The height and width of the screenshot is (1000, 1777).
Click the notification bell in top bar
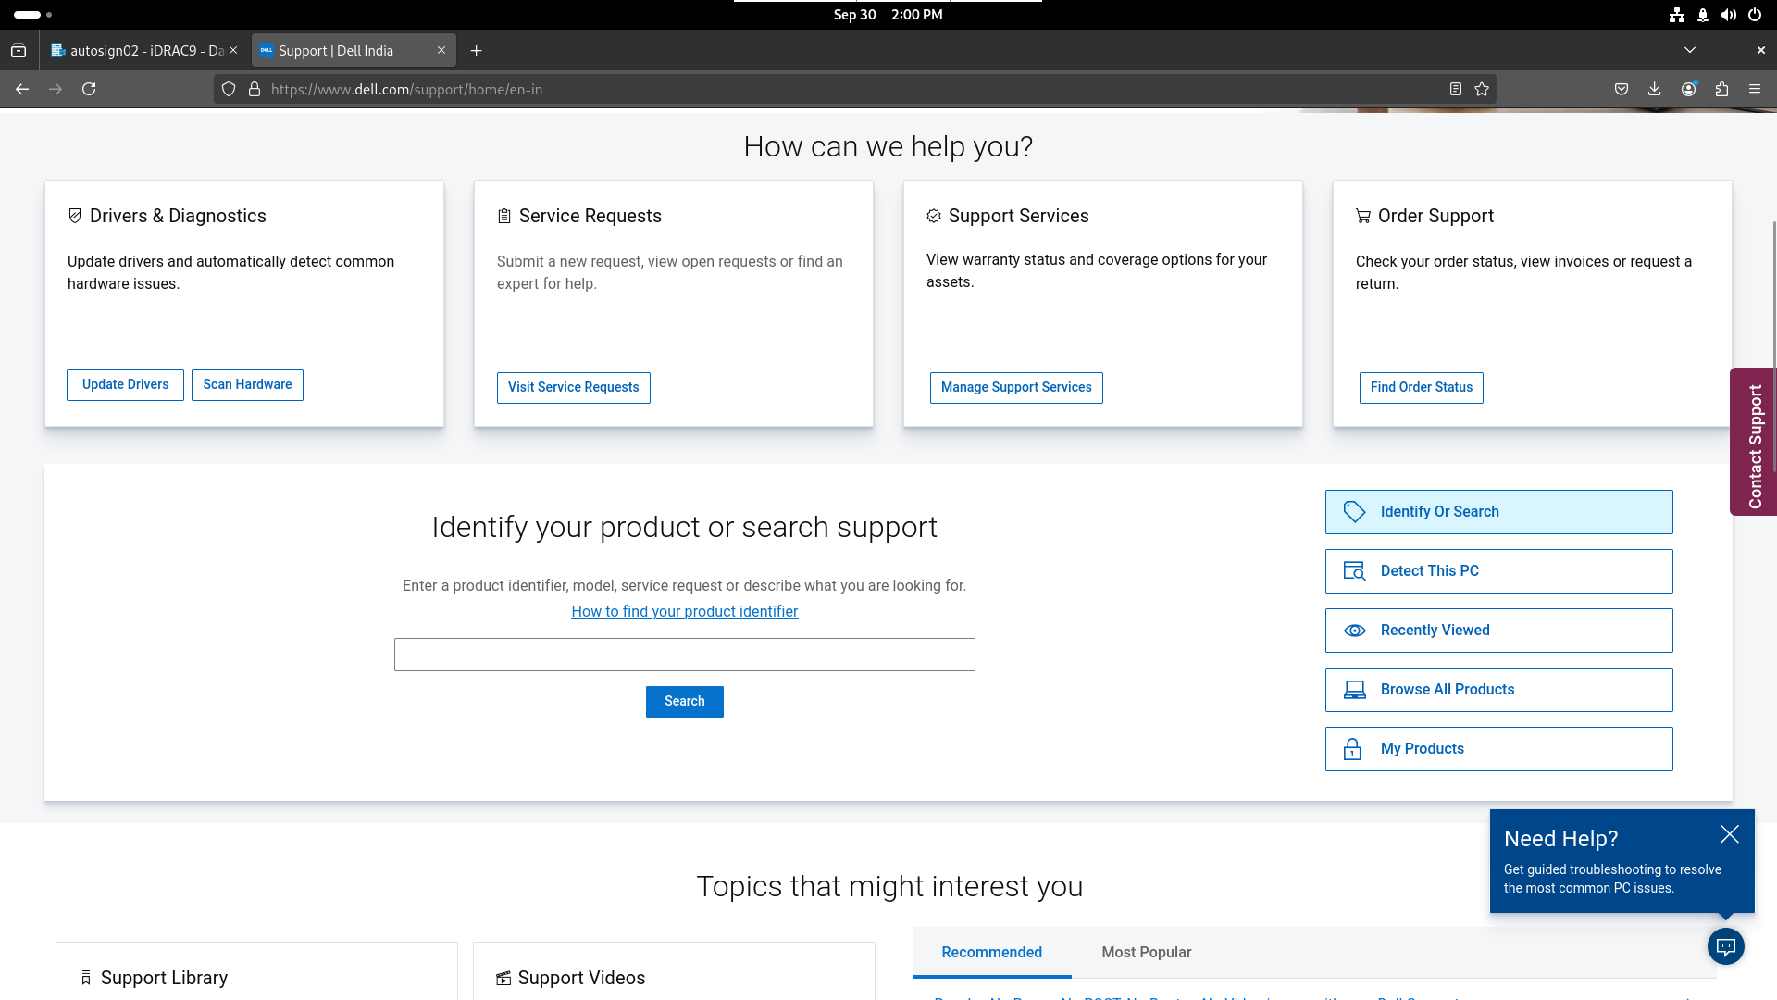tap(1703, 15)
